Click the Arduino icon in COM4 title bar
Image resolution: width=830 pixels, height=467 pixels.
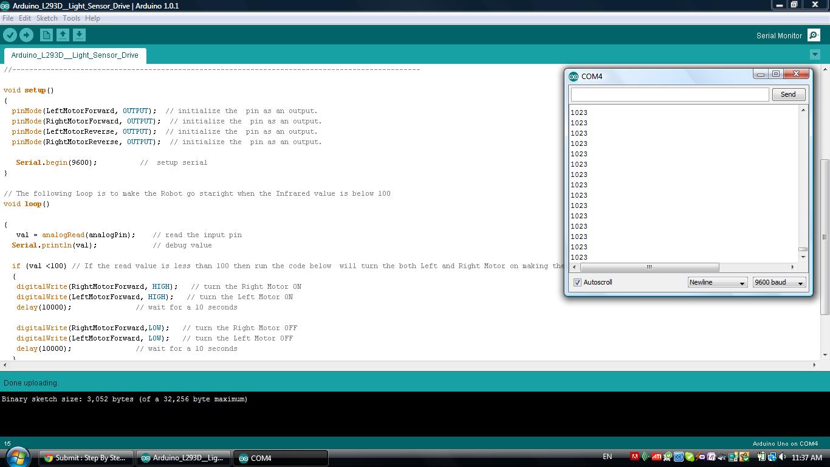(574, 76)
